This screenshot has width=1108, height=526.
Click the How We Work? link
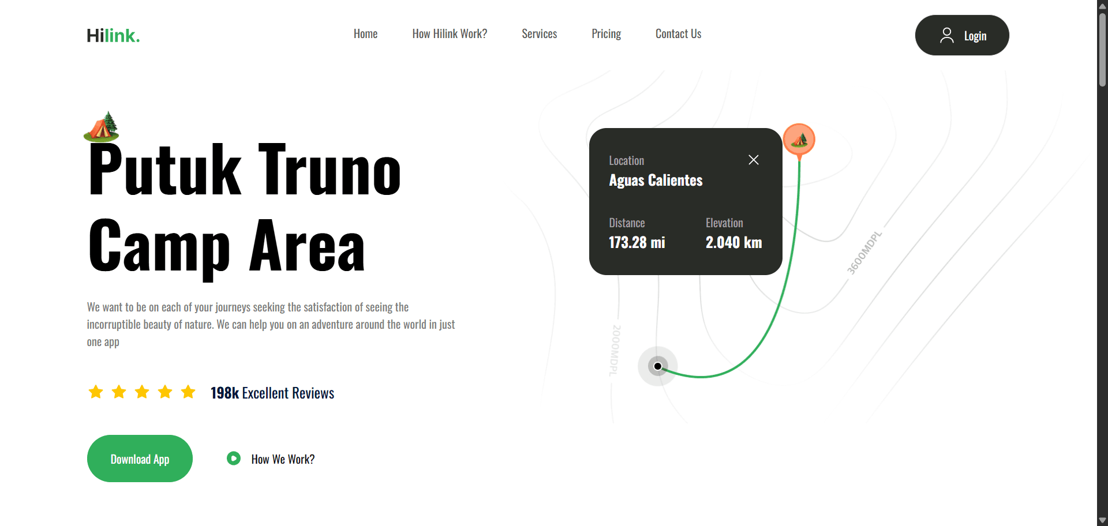(x=283, y=459)
